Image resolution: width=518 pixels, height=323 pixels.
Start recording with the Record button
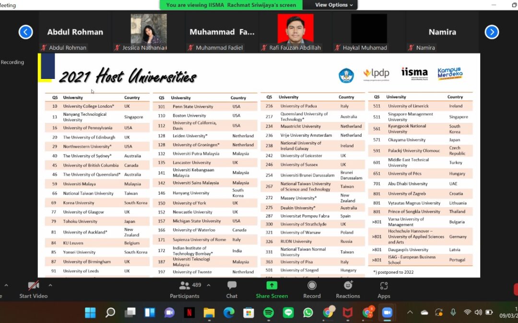[312, 290]
